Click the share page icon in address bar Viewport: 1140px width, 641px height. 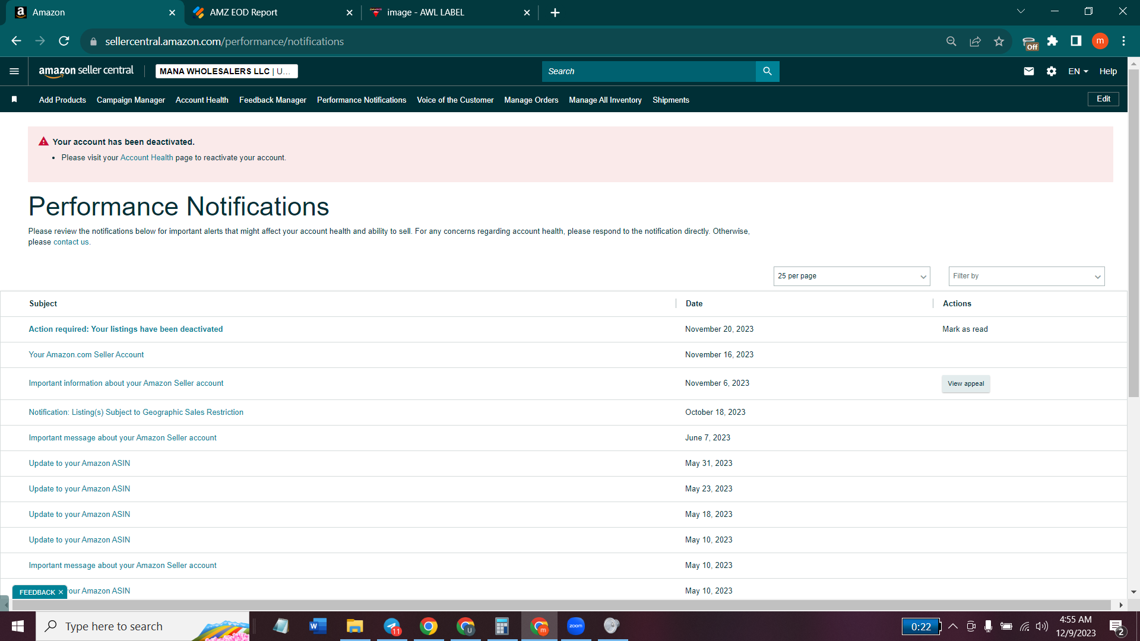pyautogui.click(x=975, y=41)
